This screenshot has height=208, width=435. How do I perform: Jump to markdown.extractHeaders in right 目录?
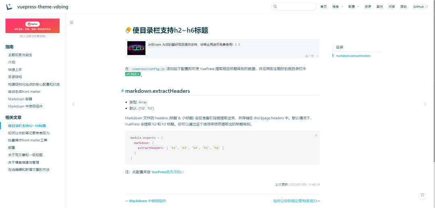[353, 56]
